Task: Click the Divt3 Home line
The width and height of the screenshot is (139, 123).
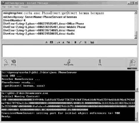Action: 39,30
